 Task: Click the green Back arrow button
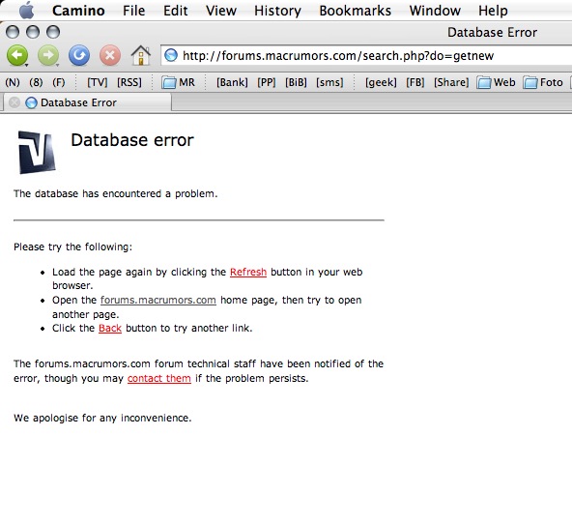pyautogui.click(x=16, y=55)
